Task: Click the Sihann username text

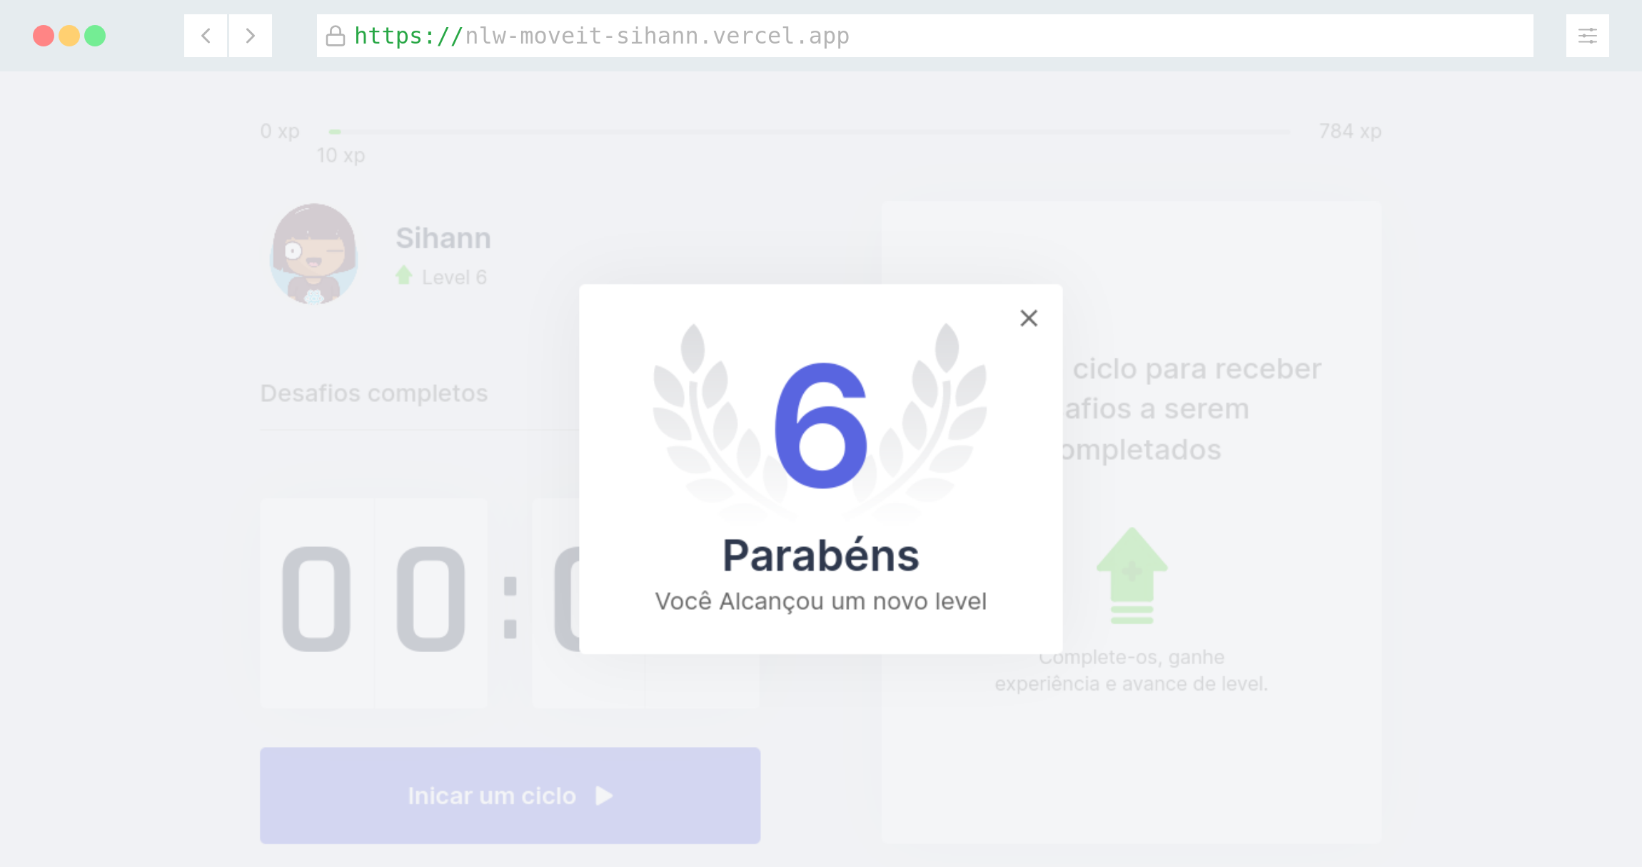Action: click(443, 238)
